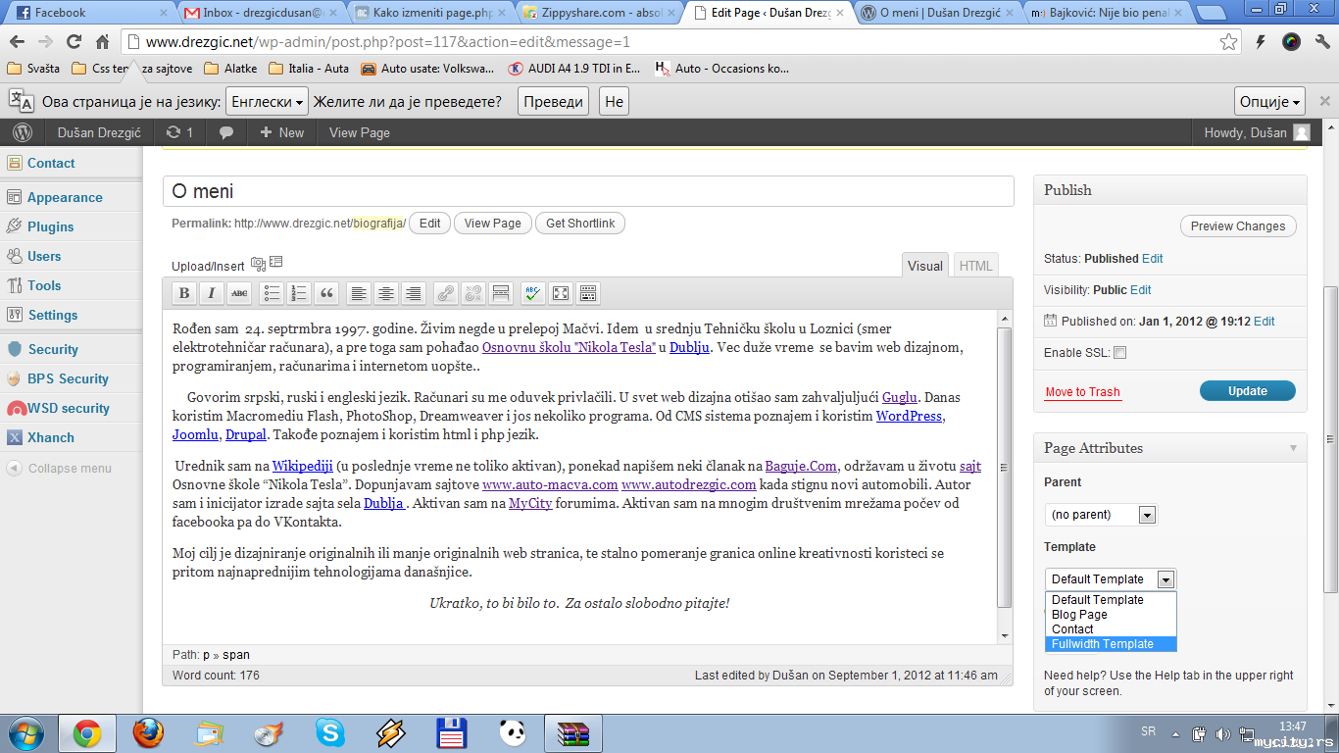Collapse the Page Attributes panel
1339x753 pixels.
pos(1294,448)
